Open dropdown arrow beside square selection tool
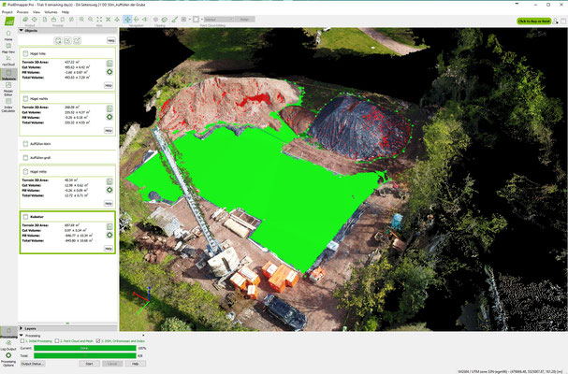 point(202,20)
